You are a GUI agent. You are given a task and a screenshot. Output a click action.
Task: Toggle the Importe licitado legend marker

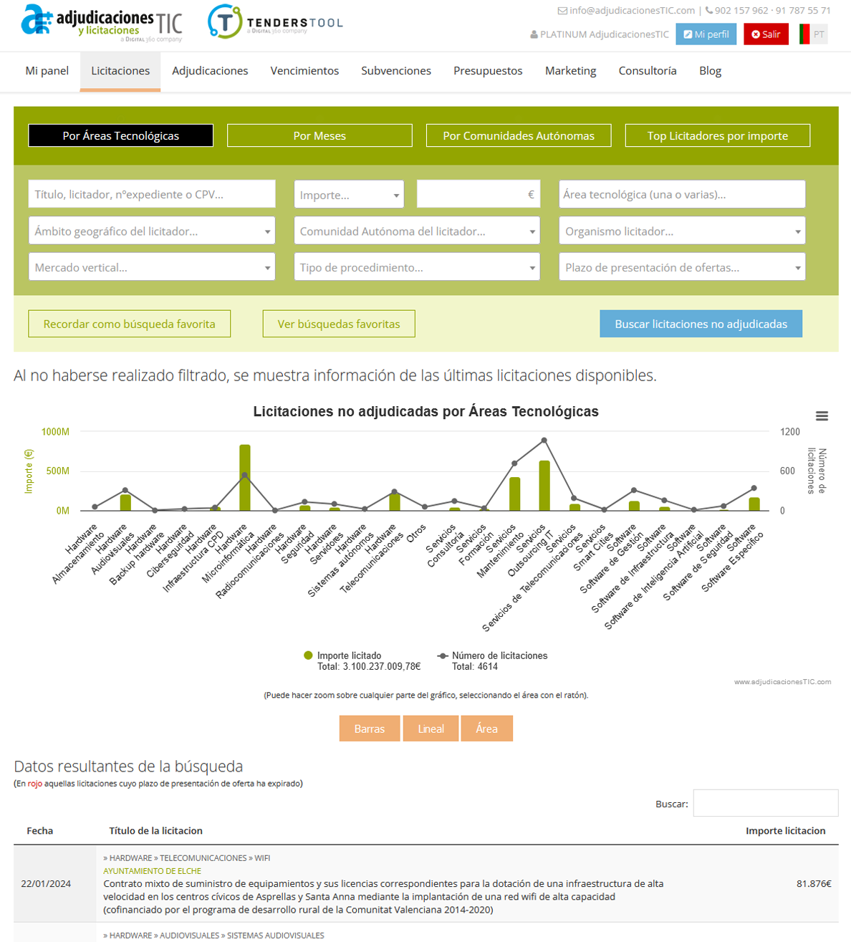[308, 655]
